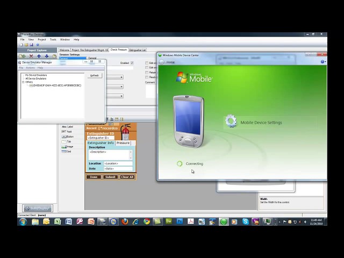Click the help icon in Windows Mobile Device Center
This screenshot has height=258, width=344.
322,62
